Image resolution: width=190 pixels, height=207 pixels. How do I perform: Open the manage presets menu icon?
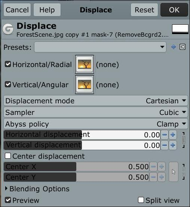tap(183, 47)
